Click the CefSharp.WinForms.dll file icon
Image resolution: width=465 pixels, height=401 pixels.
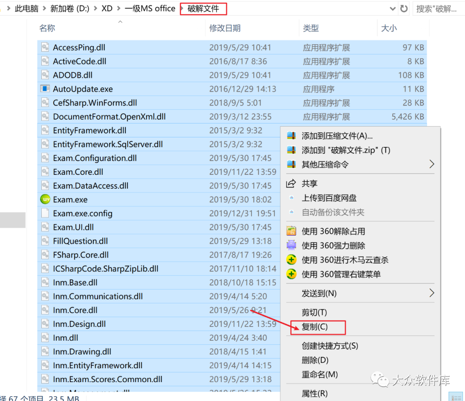pos(45,103)
